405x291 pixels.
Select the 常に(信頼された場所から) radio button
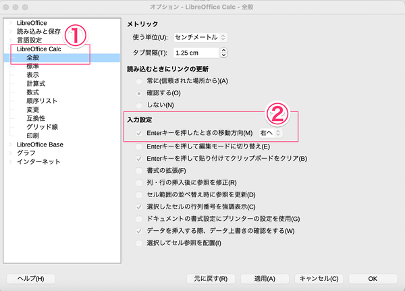click(x=139, y=82)
